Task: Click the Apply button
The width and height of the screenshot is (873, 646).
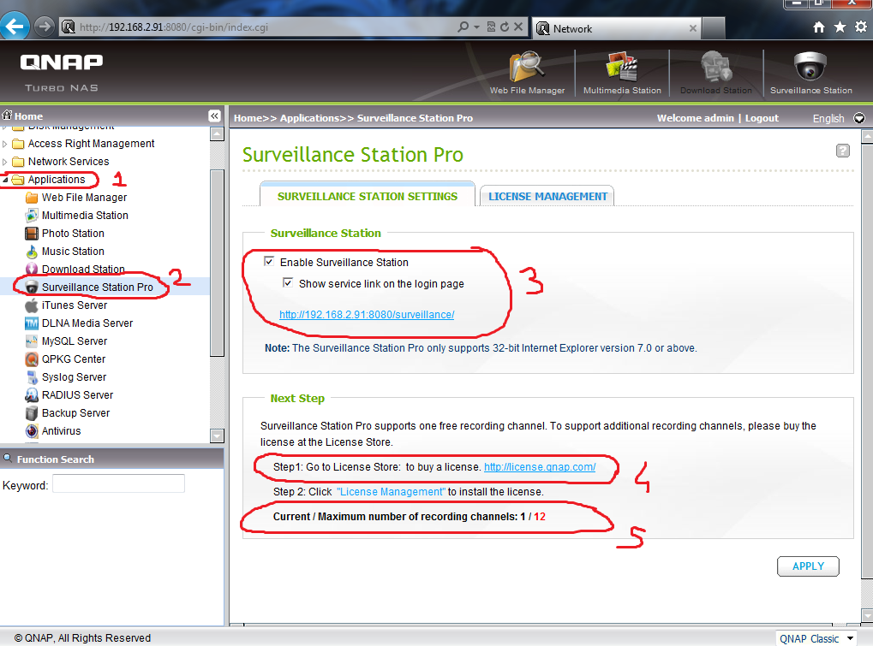Action: pos(808,566)
